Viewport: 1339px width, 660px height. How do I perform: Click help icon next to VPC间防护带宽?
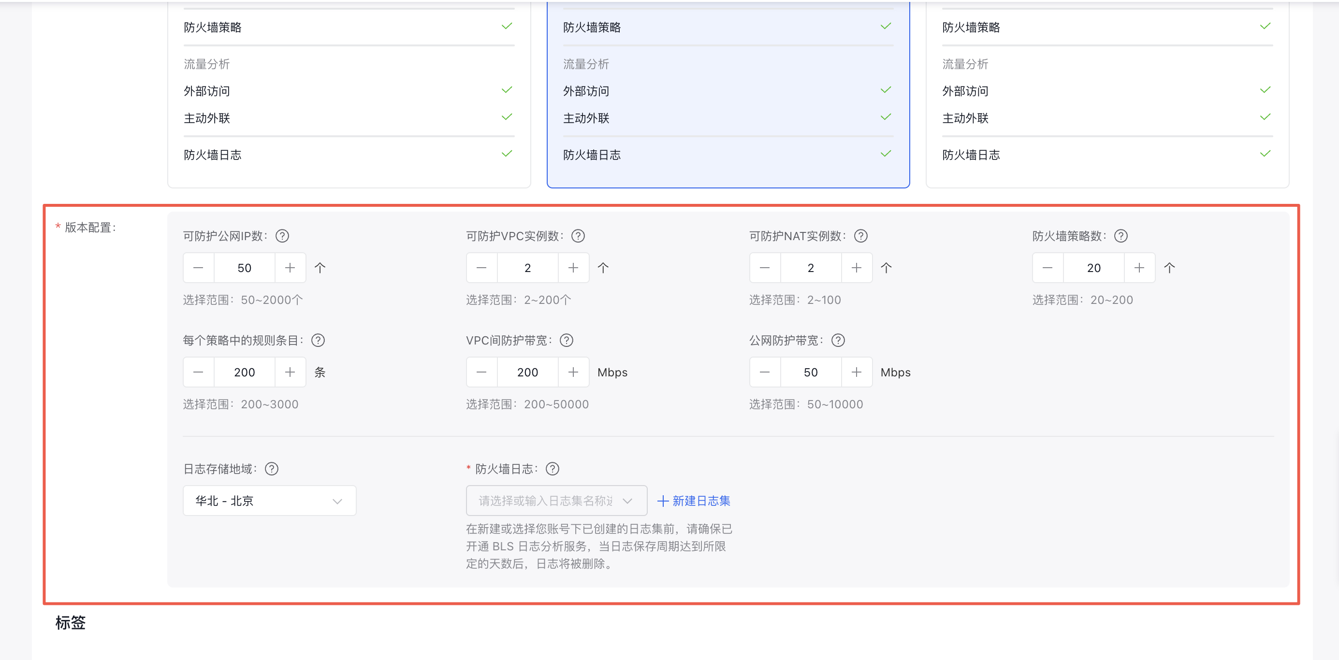567,341
